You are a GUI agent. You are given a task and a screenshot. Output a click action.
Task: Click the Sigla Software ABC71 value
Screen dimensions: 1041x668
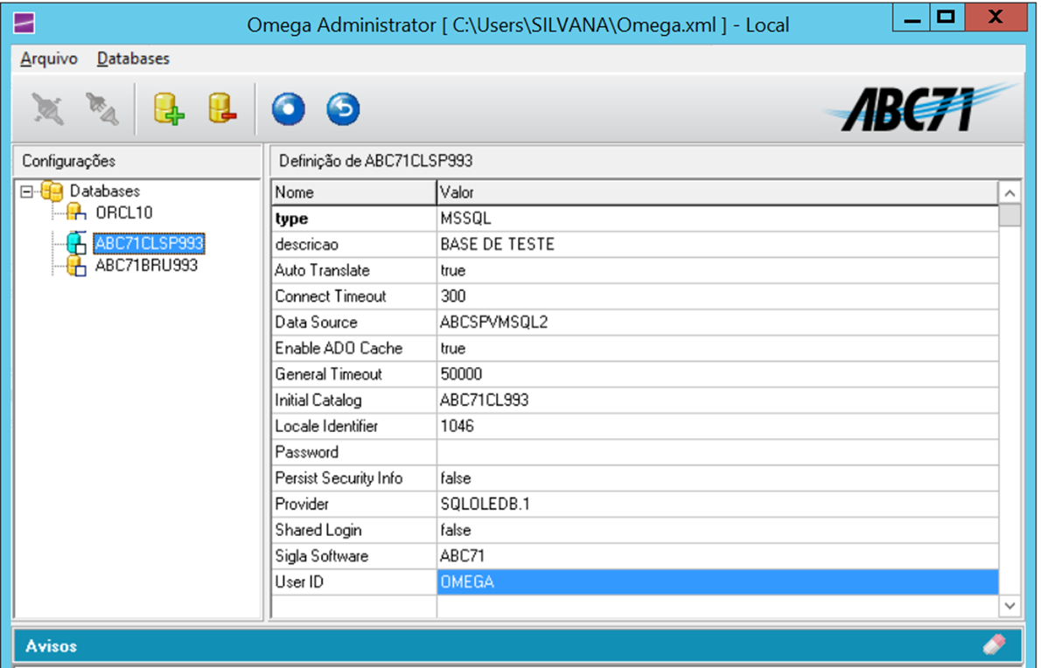[x=717, y=556]
